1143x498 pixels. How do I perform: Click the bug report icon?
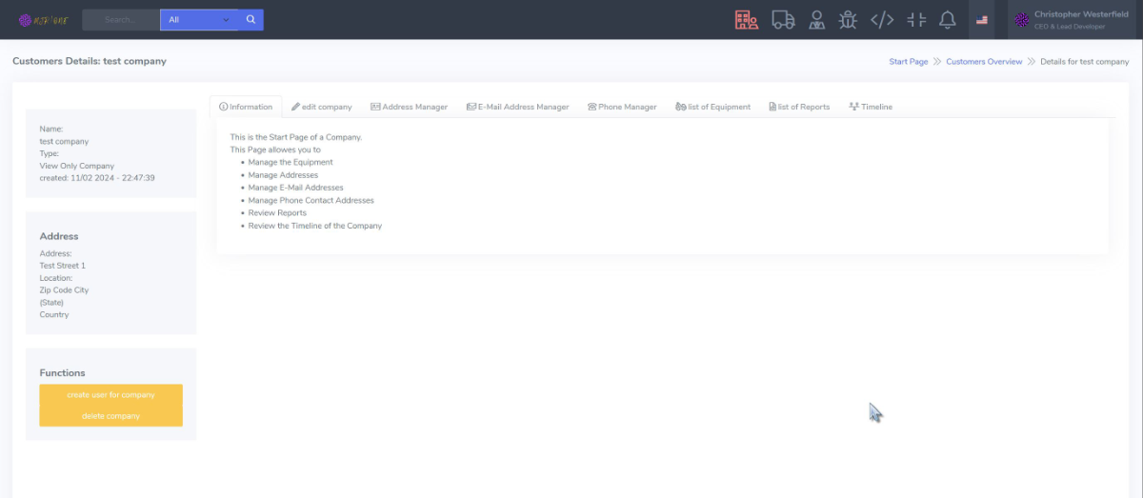tap(848, 20)
